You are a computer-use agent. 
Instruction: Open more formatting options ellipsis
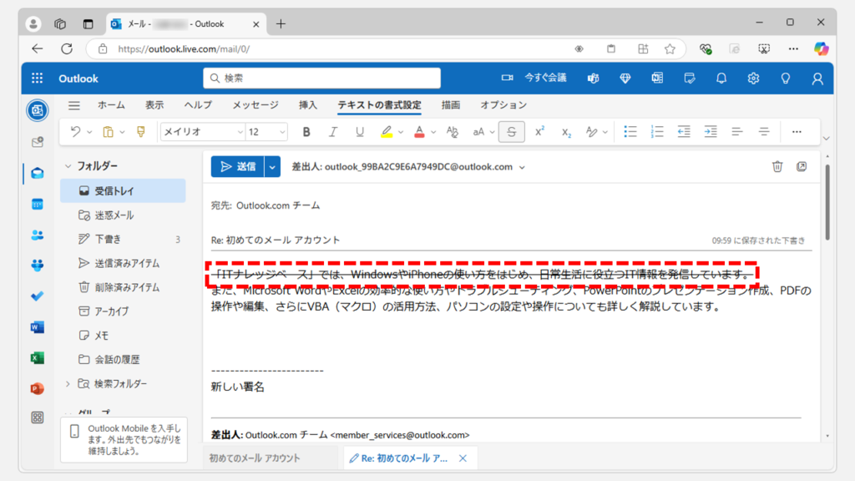point(797,131)
